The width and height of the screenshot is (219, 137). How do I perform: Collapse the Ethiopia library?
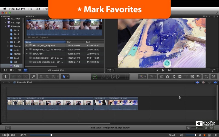(x=5, y=26)
